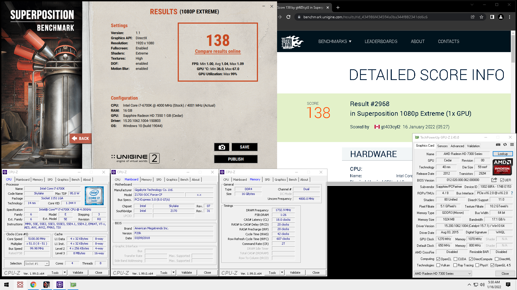Open a new browser tab

(338, 8)
